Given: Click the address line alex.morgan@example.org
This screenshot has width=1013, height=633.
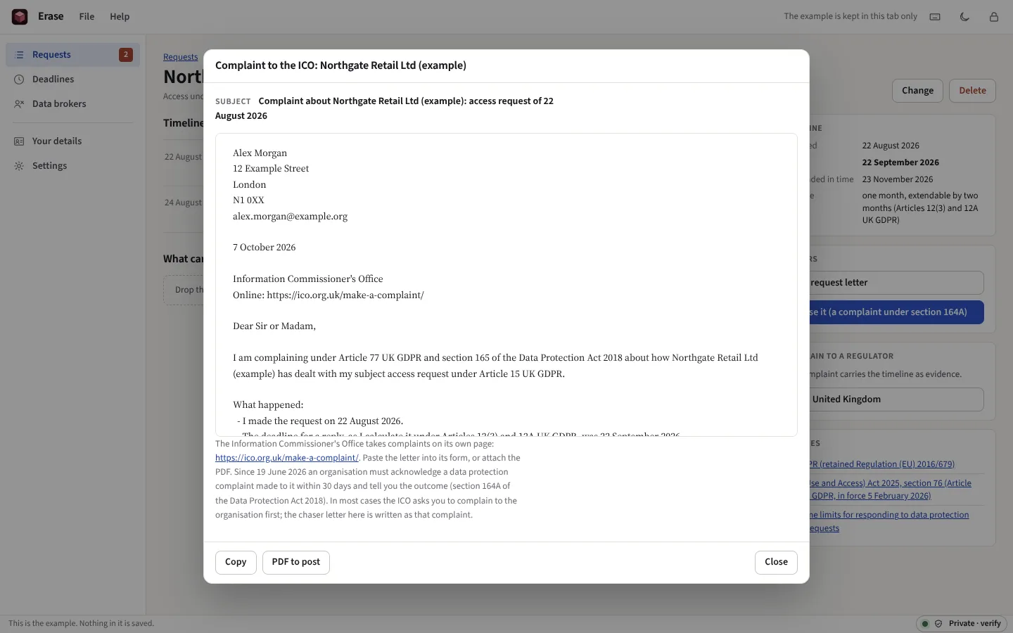Looking at the screenshot, I should (290, 217).
